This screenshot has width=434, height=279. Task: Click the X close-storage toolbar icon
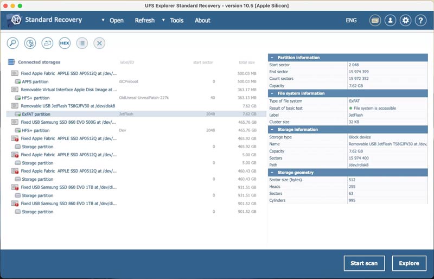(99, 43)
